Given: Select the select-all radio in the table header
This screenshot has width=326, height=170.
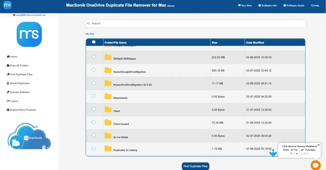Looking at the screenshot, I should coord(93,42).
